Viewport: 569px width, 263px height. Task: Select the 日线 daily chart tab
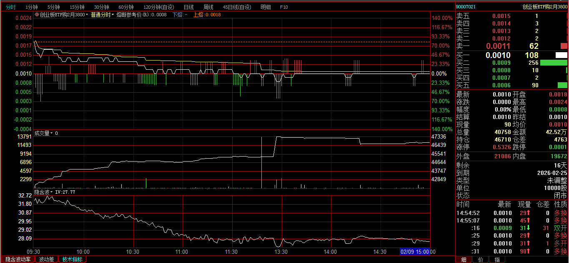coord(189,7)
